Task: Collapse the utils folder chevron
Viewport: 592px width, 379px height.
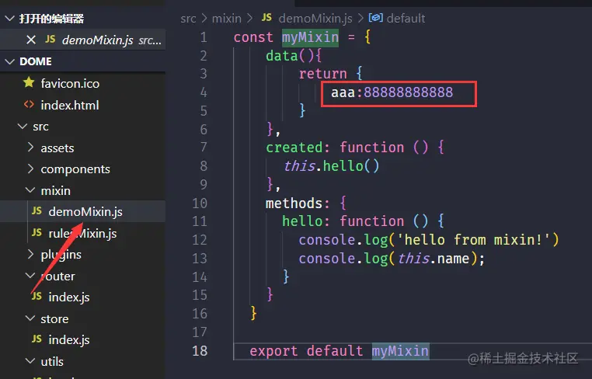Action: pyautogui.click(x=30, y=361)
